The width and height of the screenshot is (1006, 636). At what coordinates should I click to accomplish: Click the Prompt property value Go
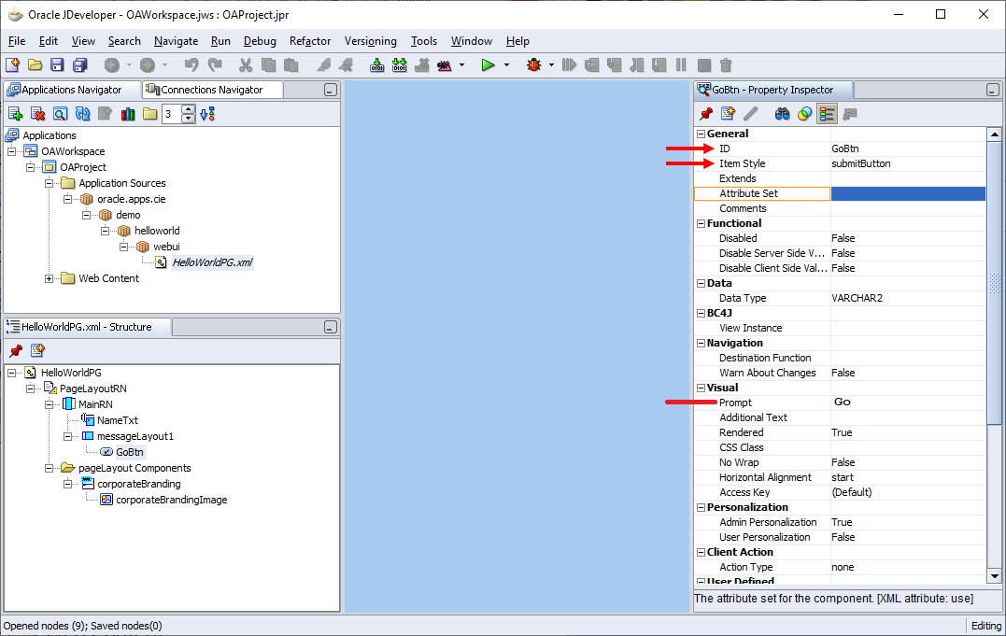point(843,402)
